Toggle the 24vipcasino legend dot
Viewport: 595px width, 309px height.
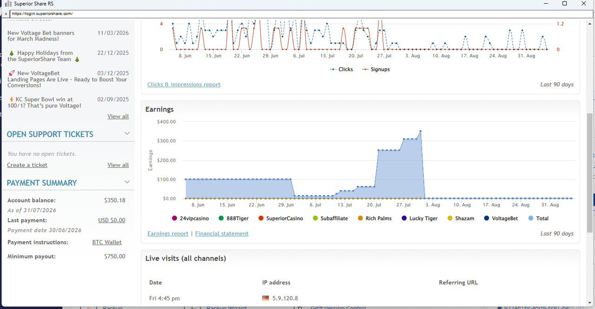point(175,218)
